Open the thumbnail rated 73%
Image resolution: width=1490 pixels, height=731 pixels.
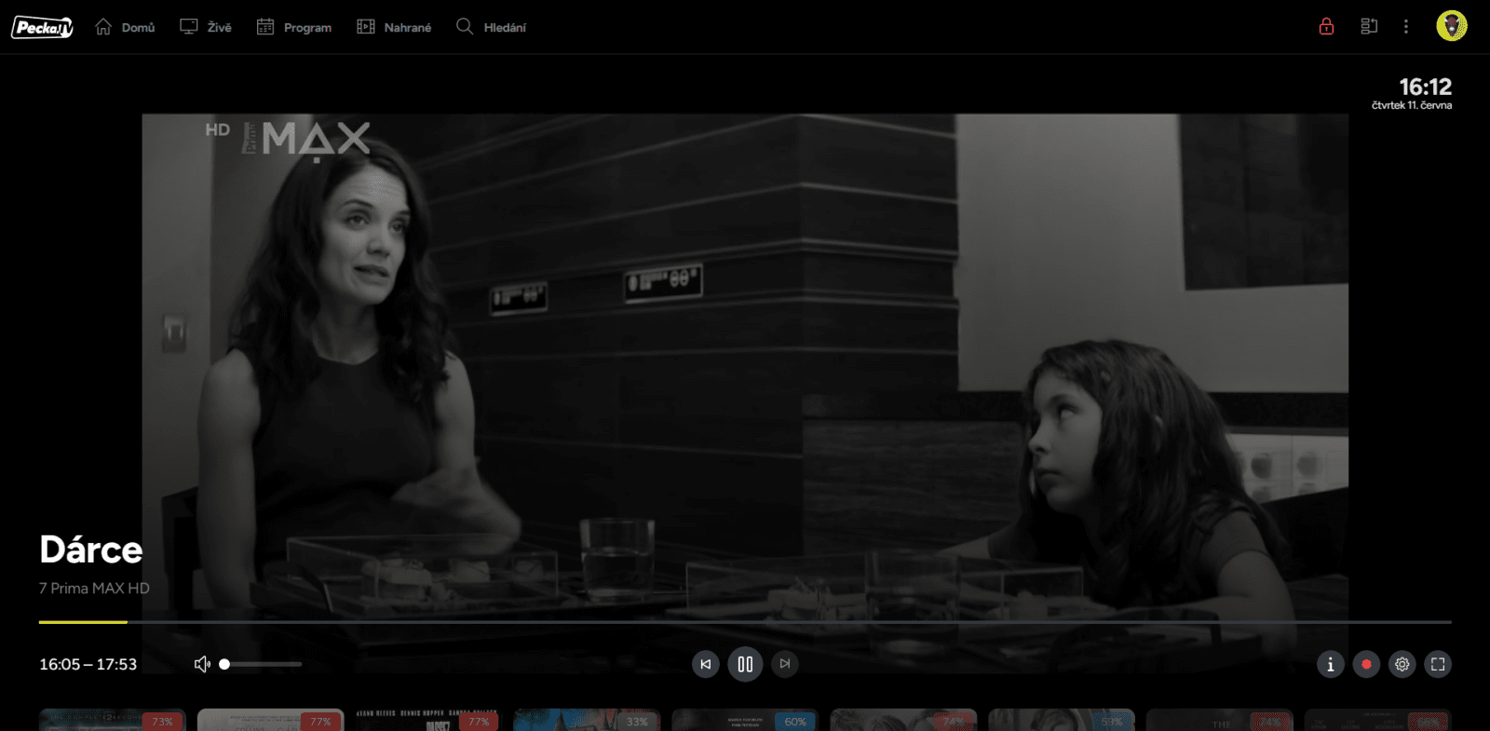pos(113,720)
